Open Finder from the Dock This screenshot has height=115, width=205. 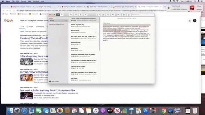point(10,111)
